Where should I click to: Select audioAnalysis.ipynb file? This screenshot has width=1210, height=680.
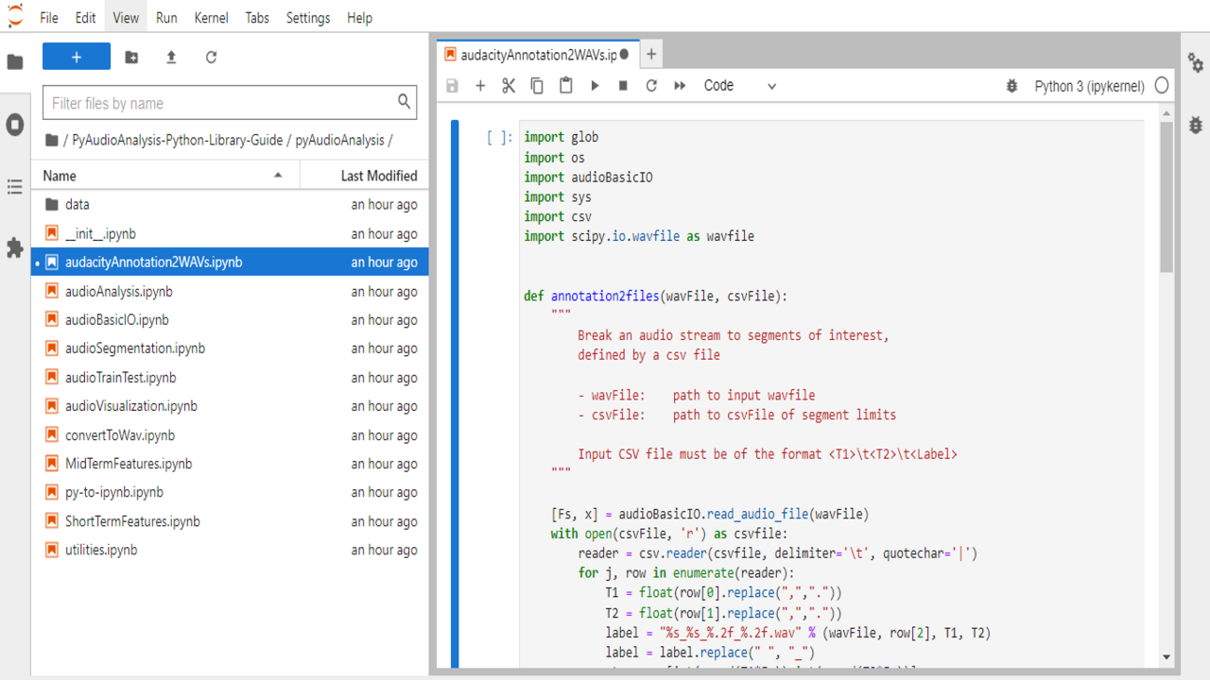click(x=230, y=291)
